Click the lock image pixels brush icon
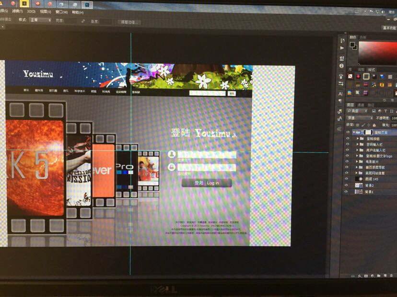Image resolution: width=397 pixels, height=297 pixels. point(363,125)
